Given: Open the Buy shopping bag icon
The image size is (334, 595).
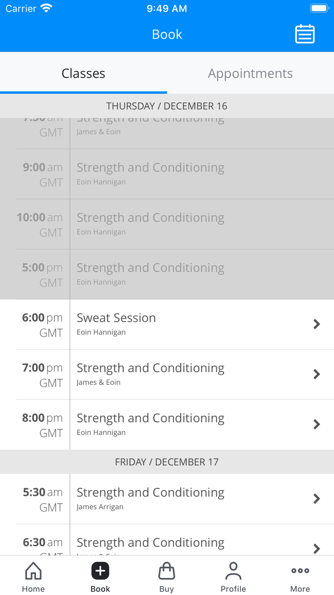Looking at the screenshot, I should pyautogui.click(x=167, y=571).
